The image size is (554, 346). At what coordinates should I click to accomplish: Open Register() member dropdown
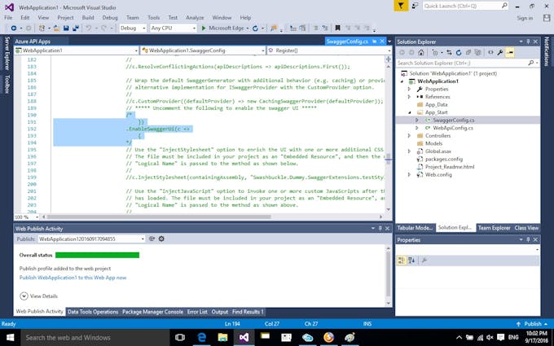coord(329,50)
